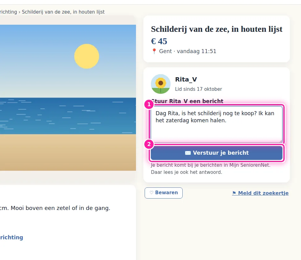Open the sea painting photo
301x260 pixels.
point(68,98)
